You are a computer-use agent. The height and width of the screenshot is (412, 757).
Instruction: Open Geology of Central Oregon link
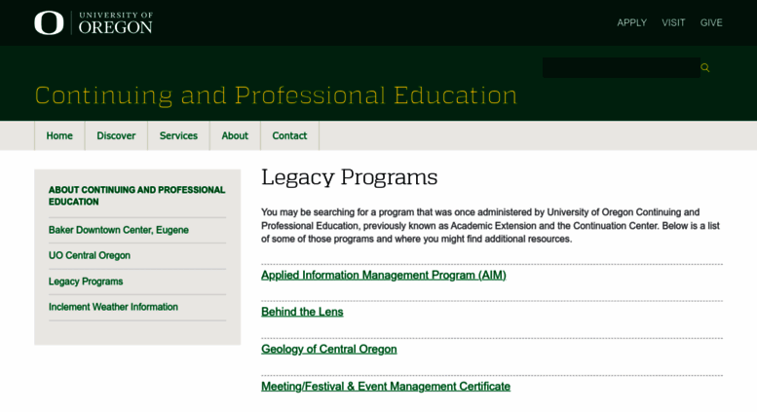pyautogui.click(x=328, y=349)
